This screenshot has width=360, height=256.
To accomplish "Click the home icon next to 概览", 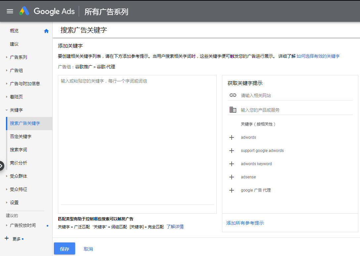I will coord(46,31).
